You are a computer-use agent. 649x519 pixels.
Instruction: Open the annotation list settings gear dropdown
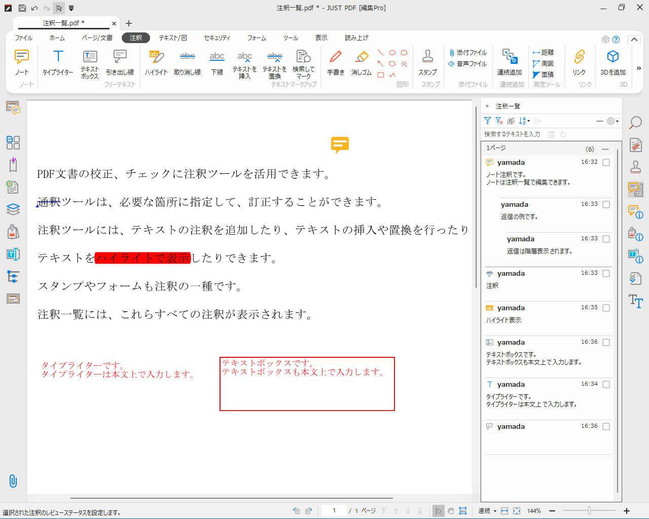[x=611, y=121]
